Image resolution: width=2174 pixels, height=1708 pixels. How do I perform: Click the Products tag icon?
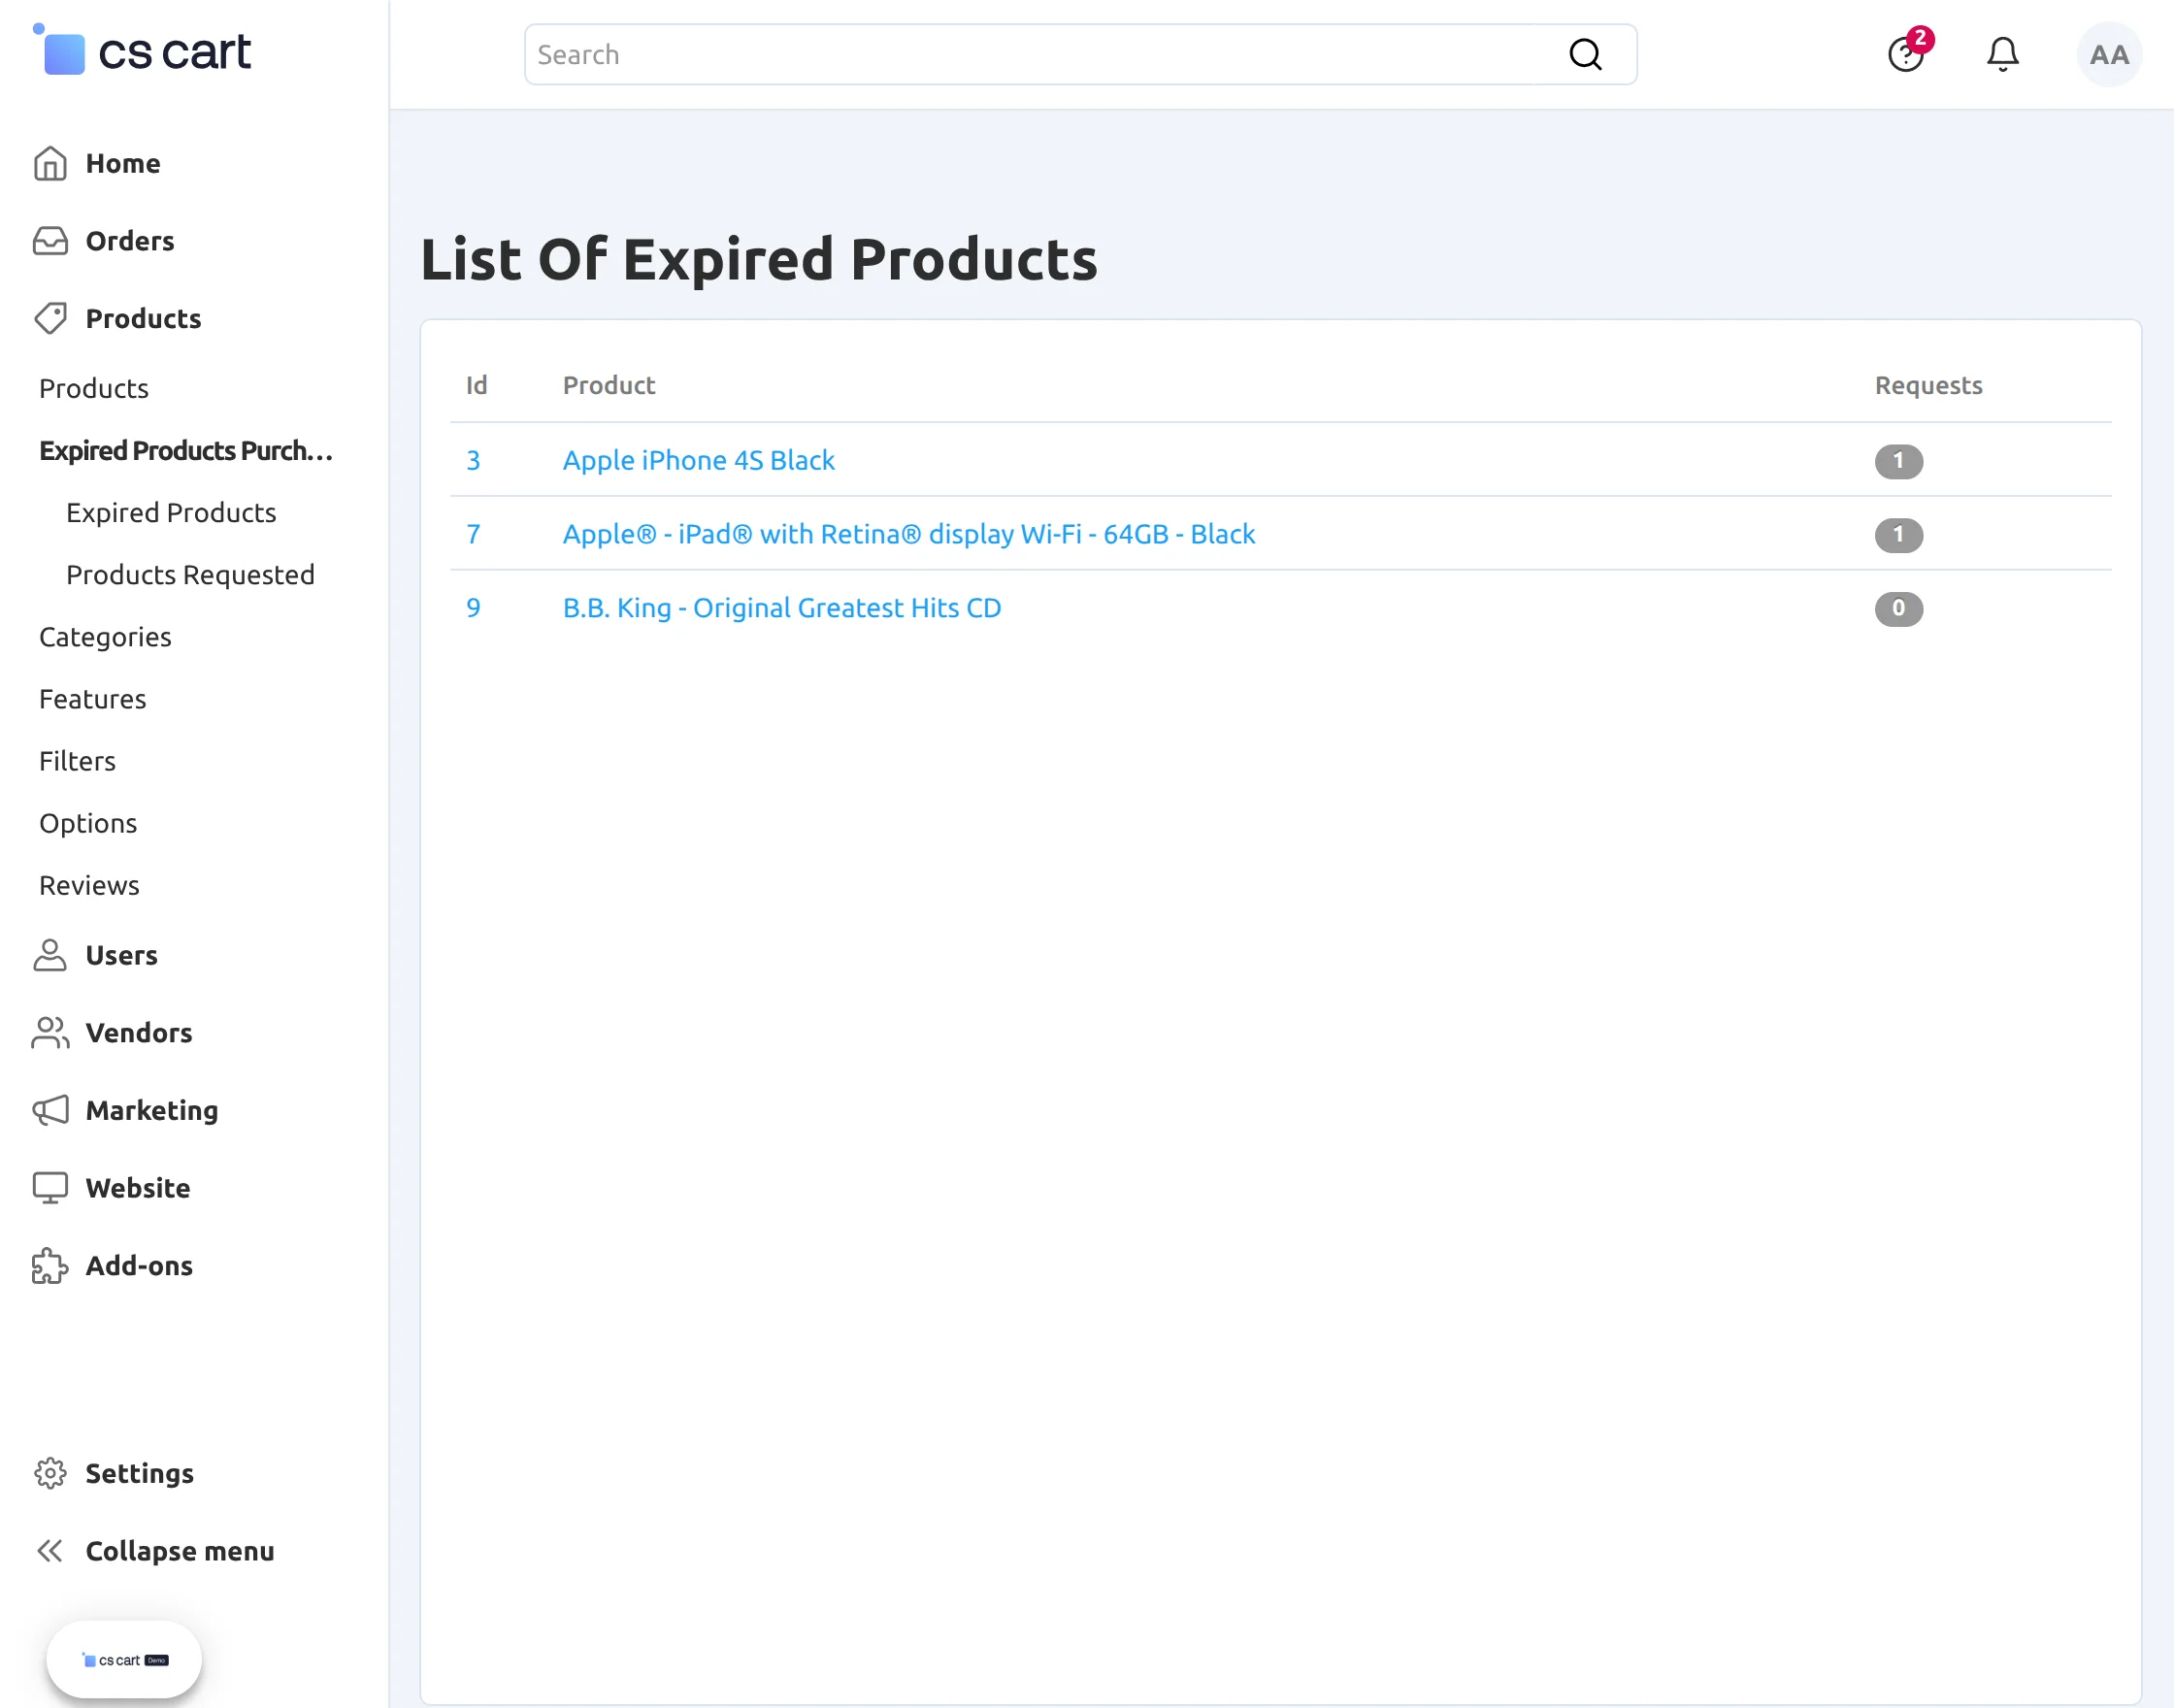pos(50,318)
